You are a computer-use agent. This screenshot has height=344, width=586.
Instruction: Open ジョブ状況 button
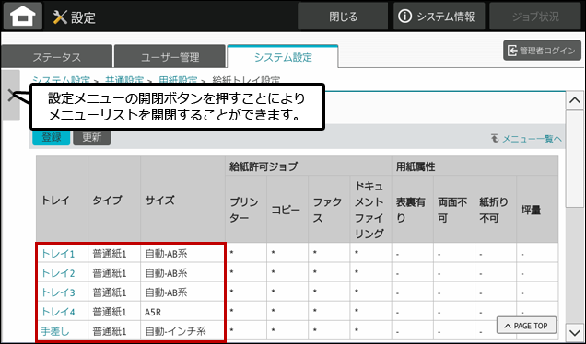click(535, 16)
